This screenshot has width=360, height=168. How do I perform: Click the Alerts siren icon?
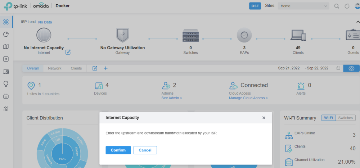pyautogui.click(x=301, y=86)
